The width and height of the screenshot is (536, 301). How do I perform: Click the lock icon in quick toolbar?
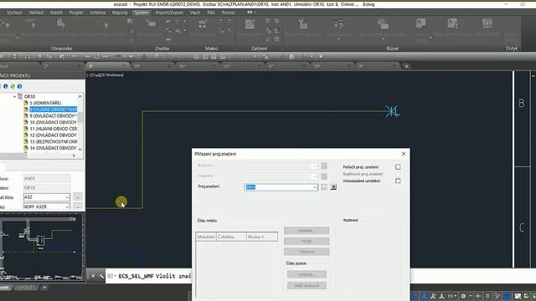291,57
